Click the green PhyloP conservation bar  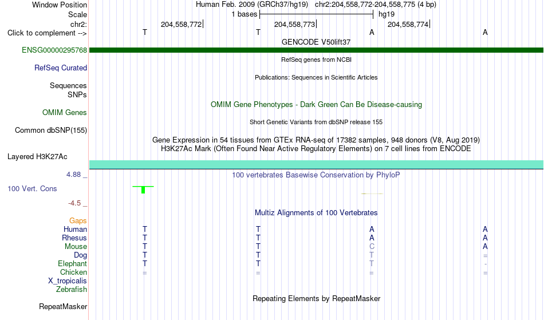coord(143,189)
